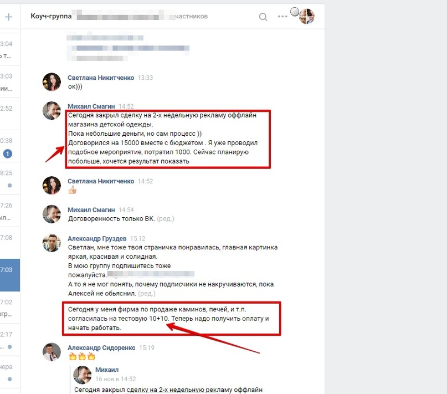Open Михаил Смагин name link at 14:54
This screenshot has width=447, height=394.
coord(91,209)
